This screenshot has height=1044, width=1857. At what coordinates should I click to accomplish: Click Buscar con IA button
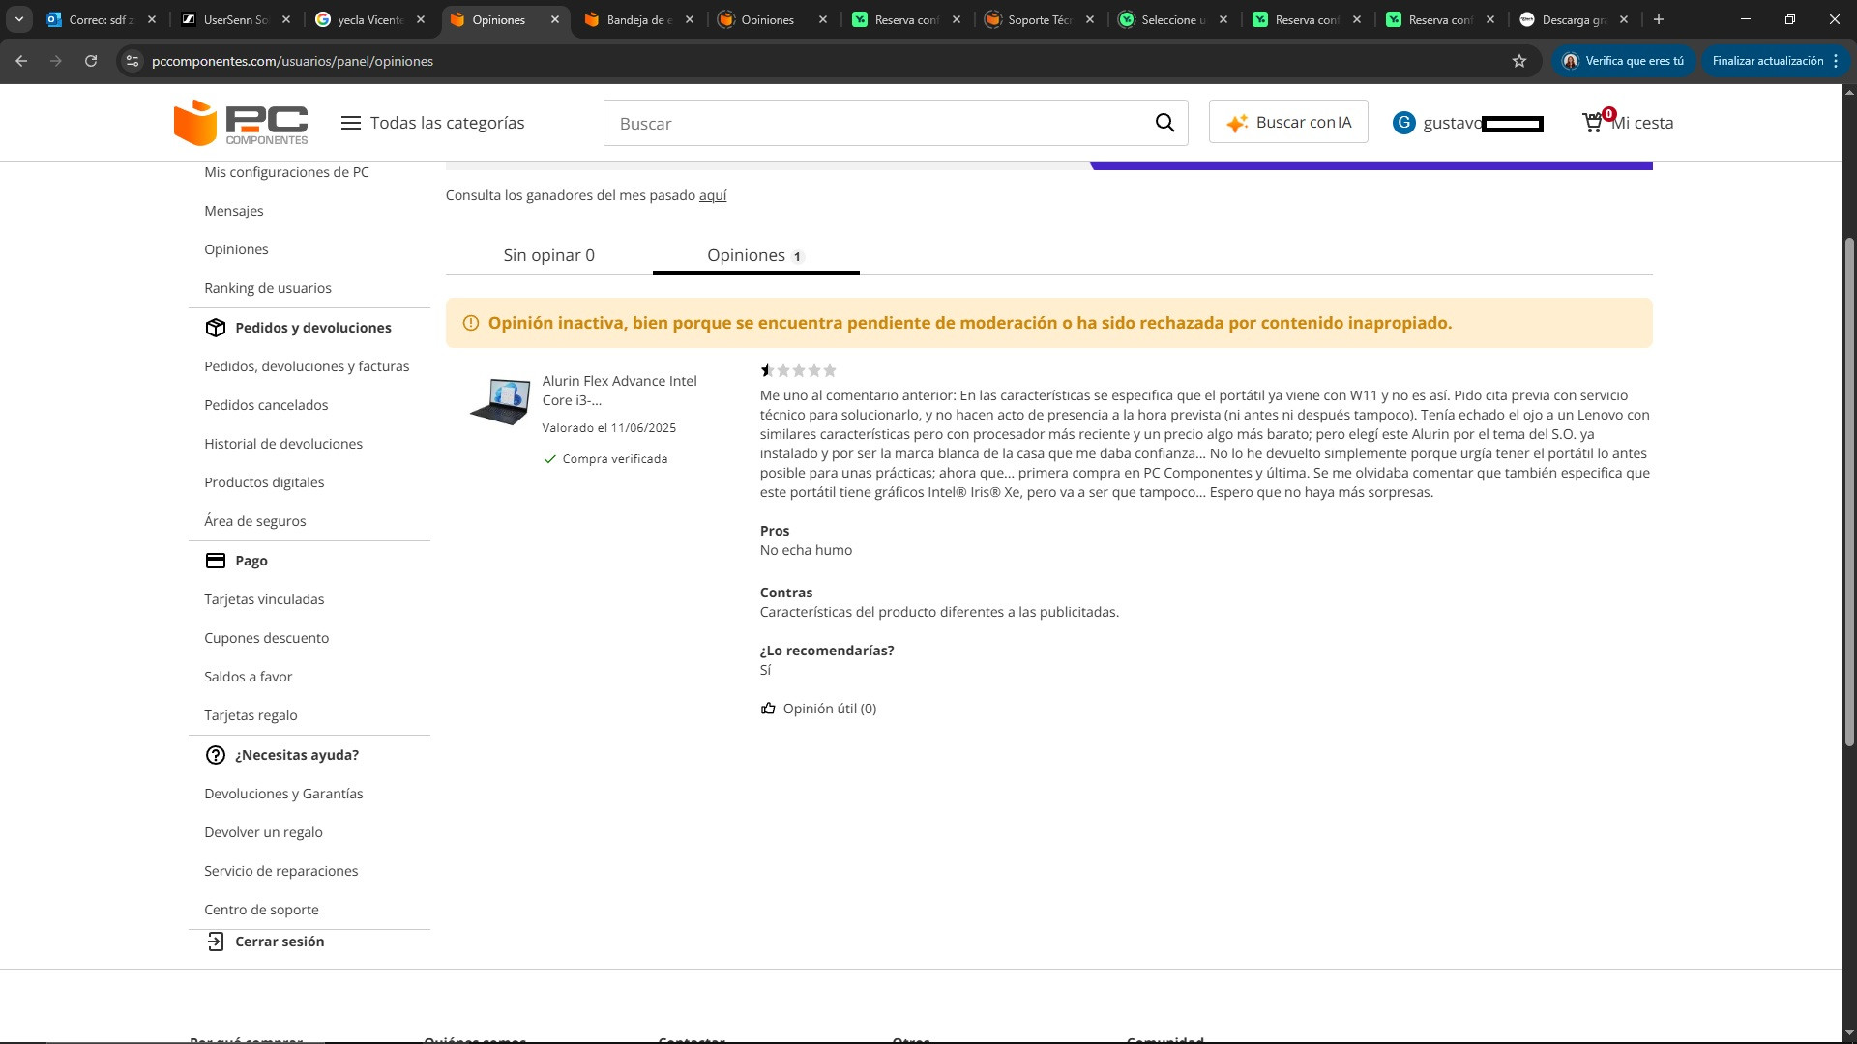click(x=1288, y=123)
